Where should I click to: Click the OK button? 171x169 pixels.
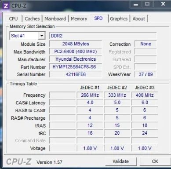tap(155, 162)
